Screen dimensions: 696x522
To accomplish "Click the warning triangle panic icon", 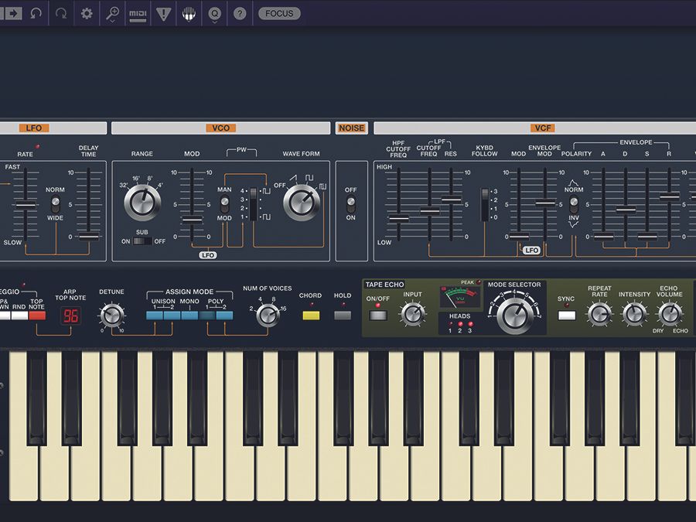I will click(163, 14).
